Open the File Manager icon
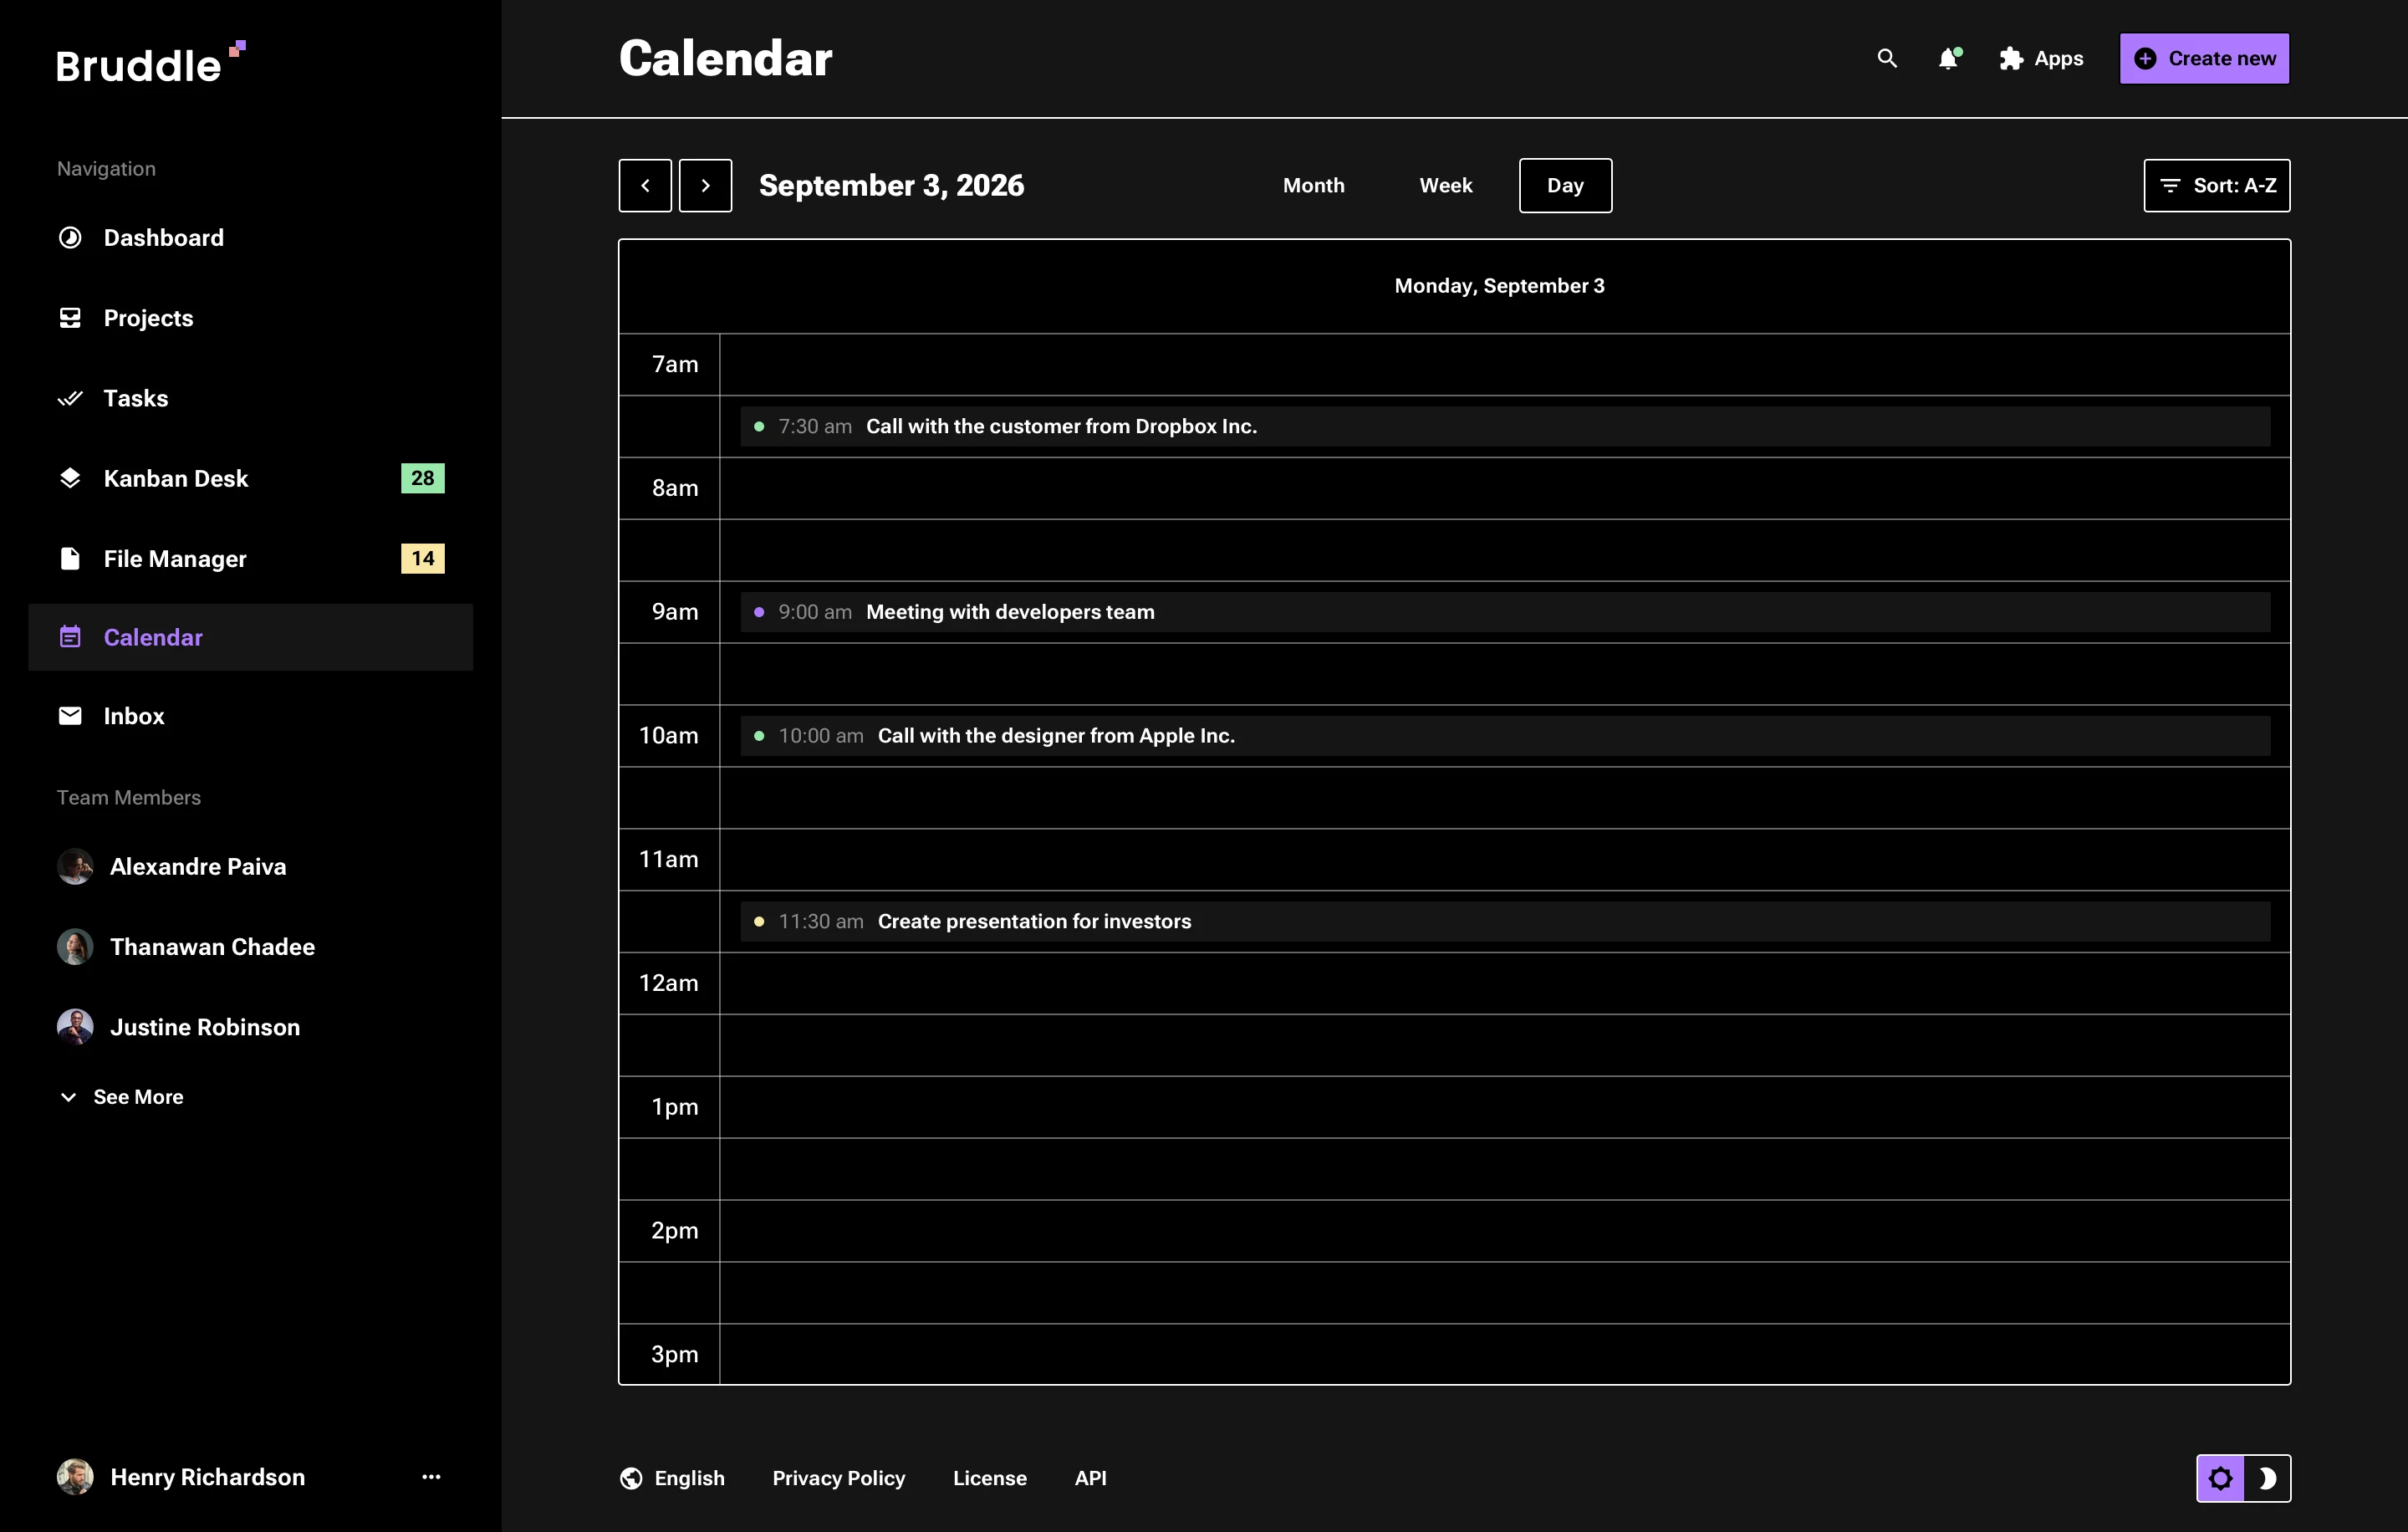 [x=69, y=558]
